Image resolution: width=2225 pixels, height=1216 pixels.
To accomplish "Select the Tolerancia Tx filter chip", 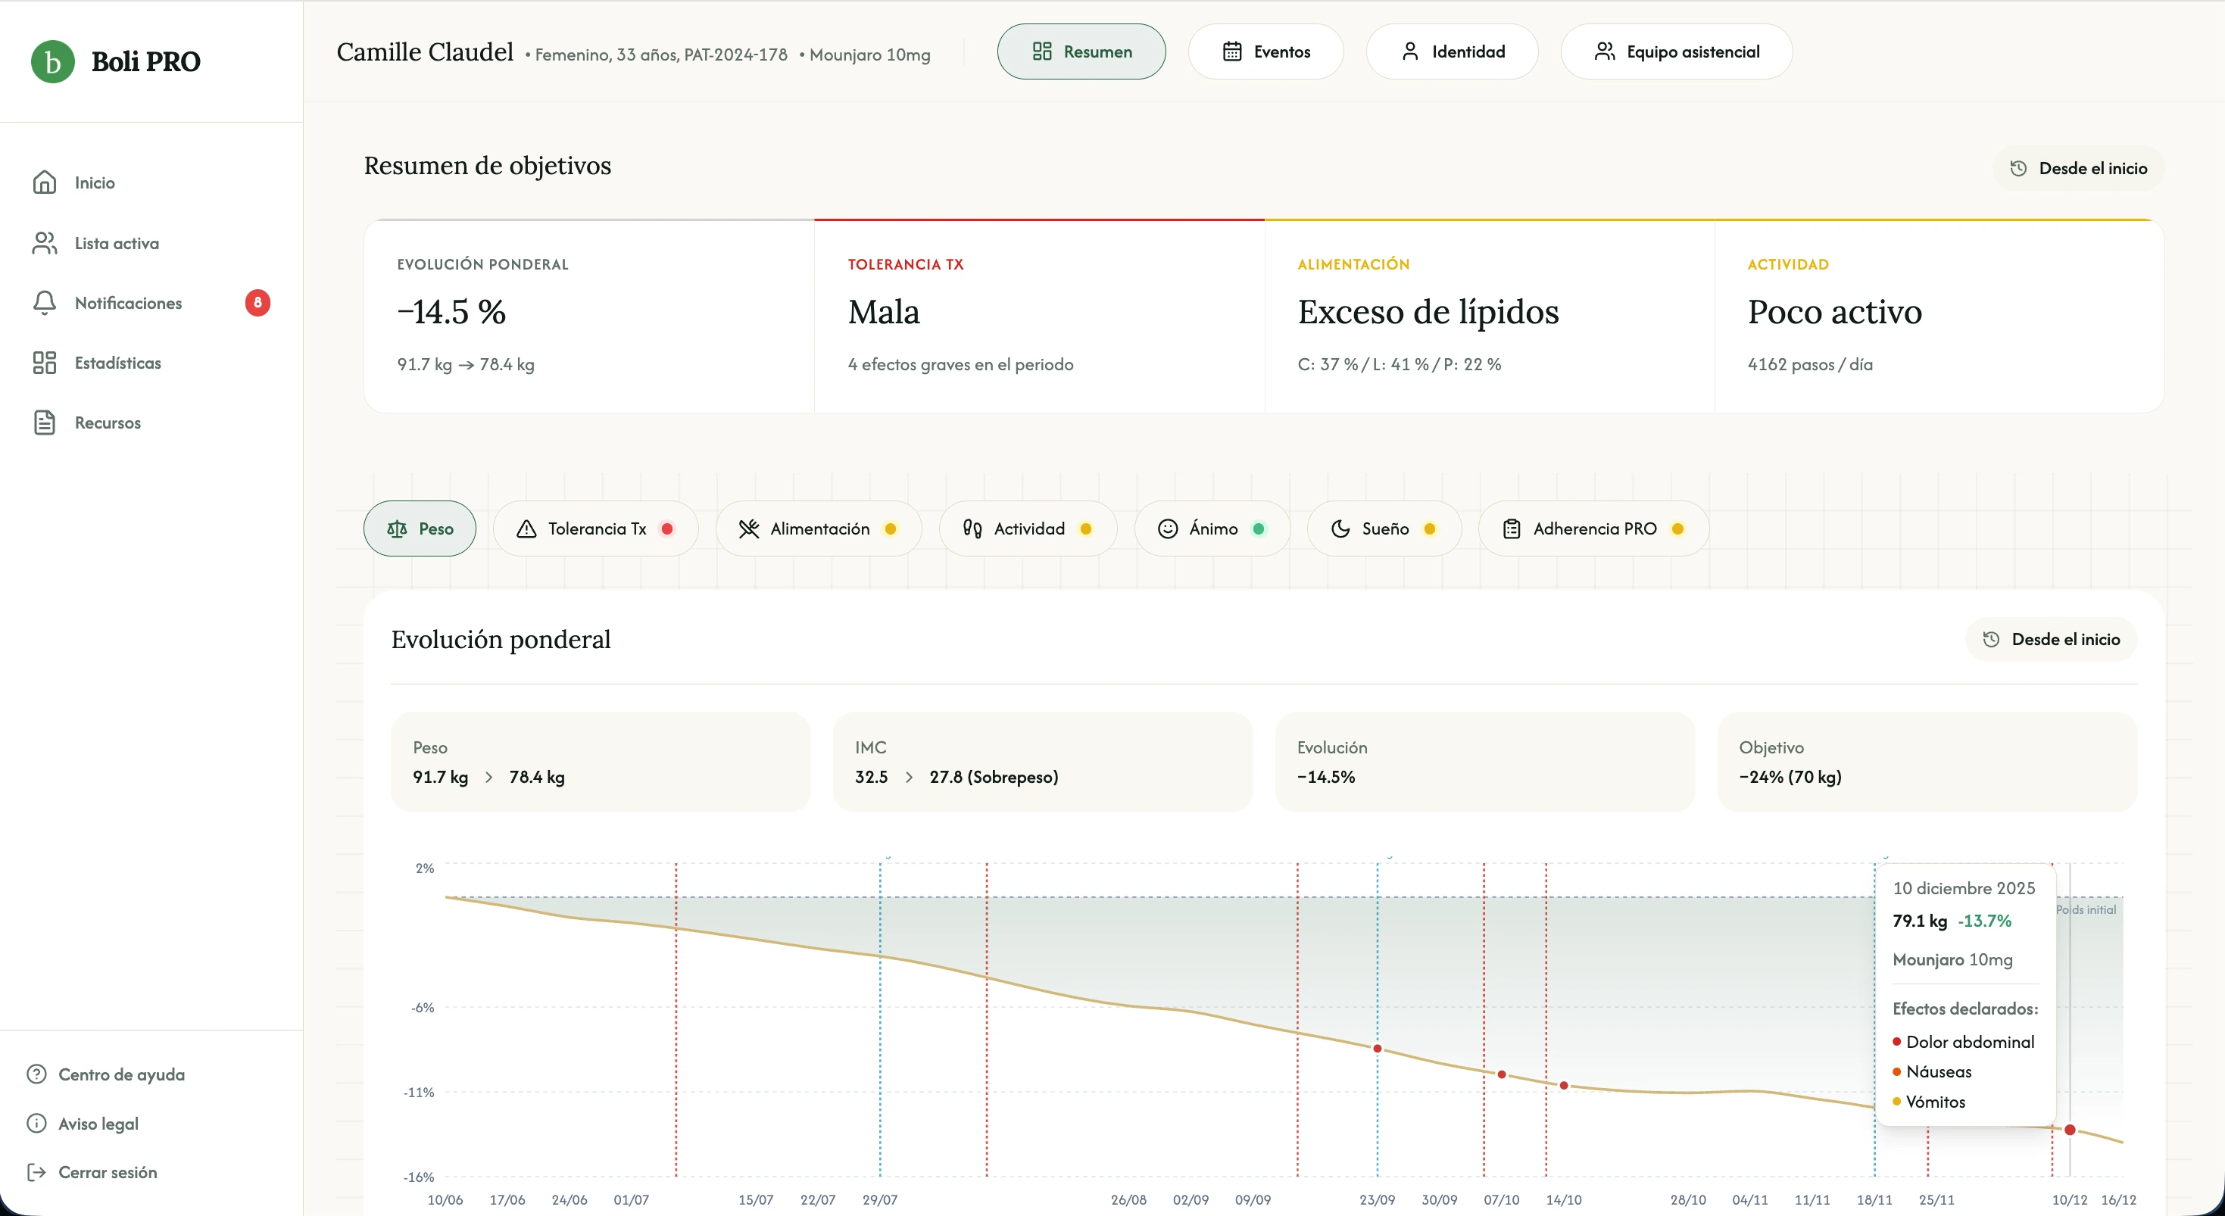I will pyautogui.click(x=595, y=528).
